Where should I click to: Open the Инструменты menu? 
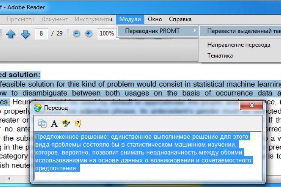(x=94, y=19)
